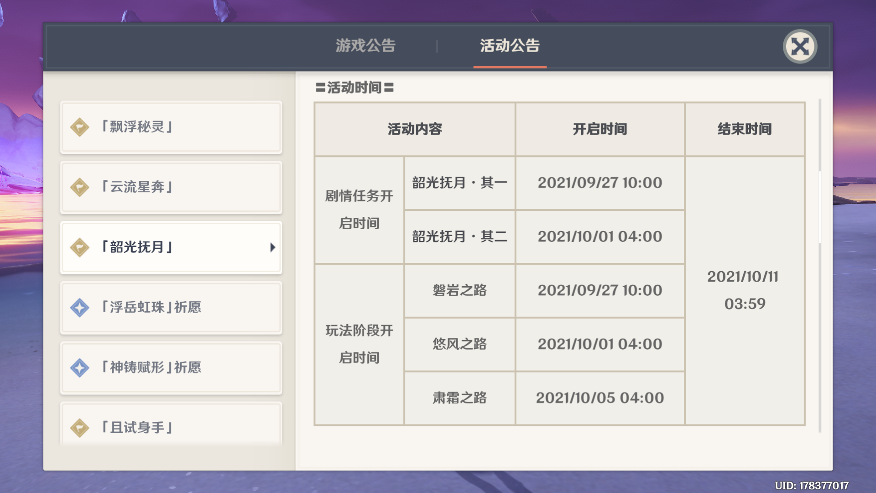Click the end time 2021/10/11 03:59
Viewport: 876px width, 493px height.
745,290
